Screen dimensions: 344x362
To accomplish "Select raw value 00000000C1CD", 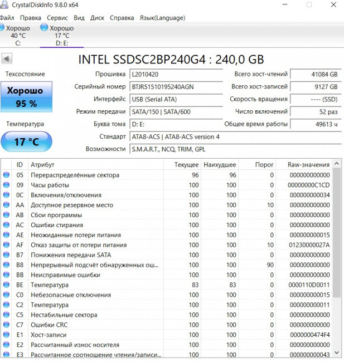I will (x=309, y=185).
